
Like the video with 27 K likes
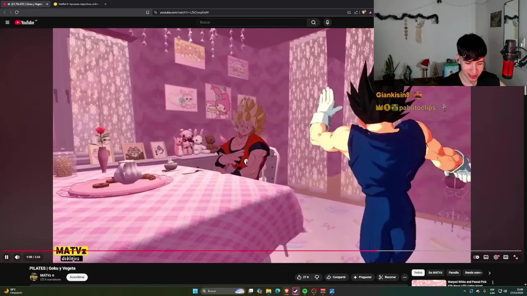(303, 277)
